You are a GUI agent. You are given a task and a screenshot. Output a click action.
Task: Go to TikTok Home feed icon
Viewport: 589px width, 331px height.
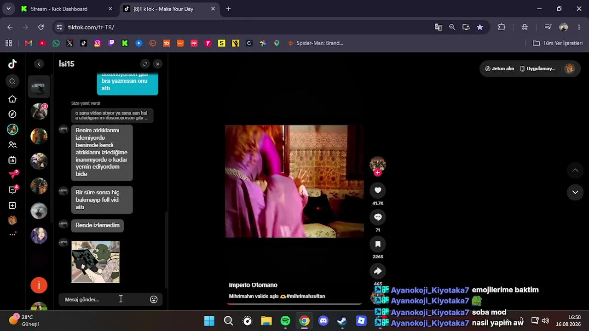(12, 99)
